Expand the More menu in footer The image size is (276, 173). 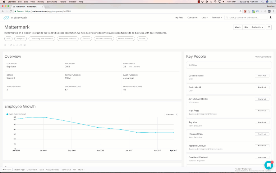[81, 170]
